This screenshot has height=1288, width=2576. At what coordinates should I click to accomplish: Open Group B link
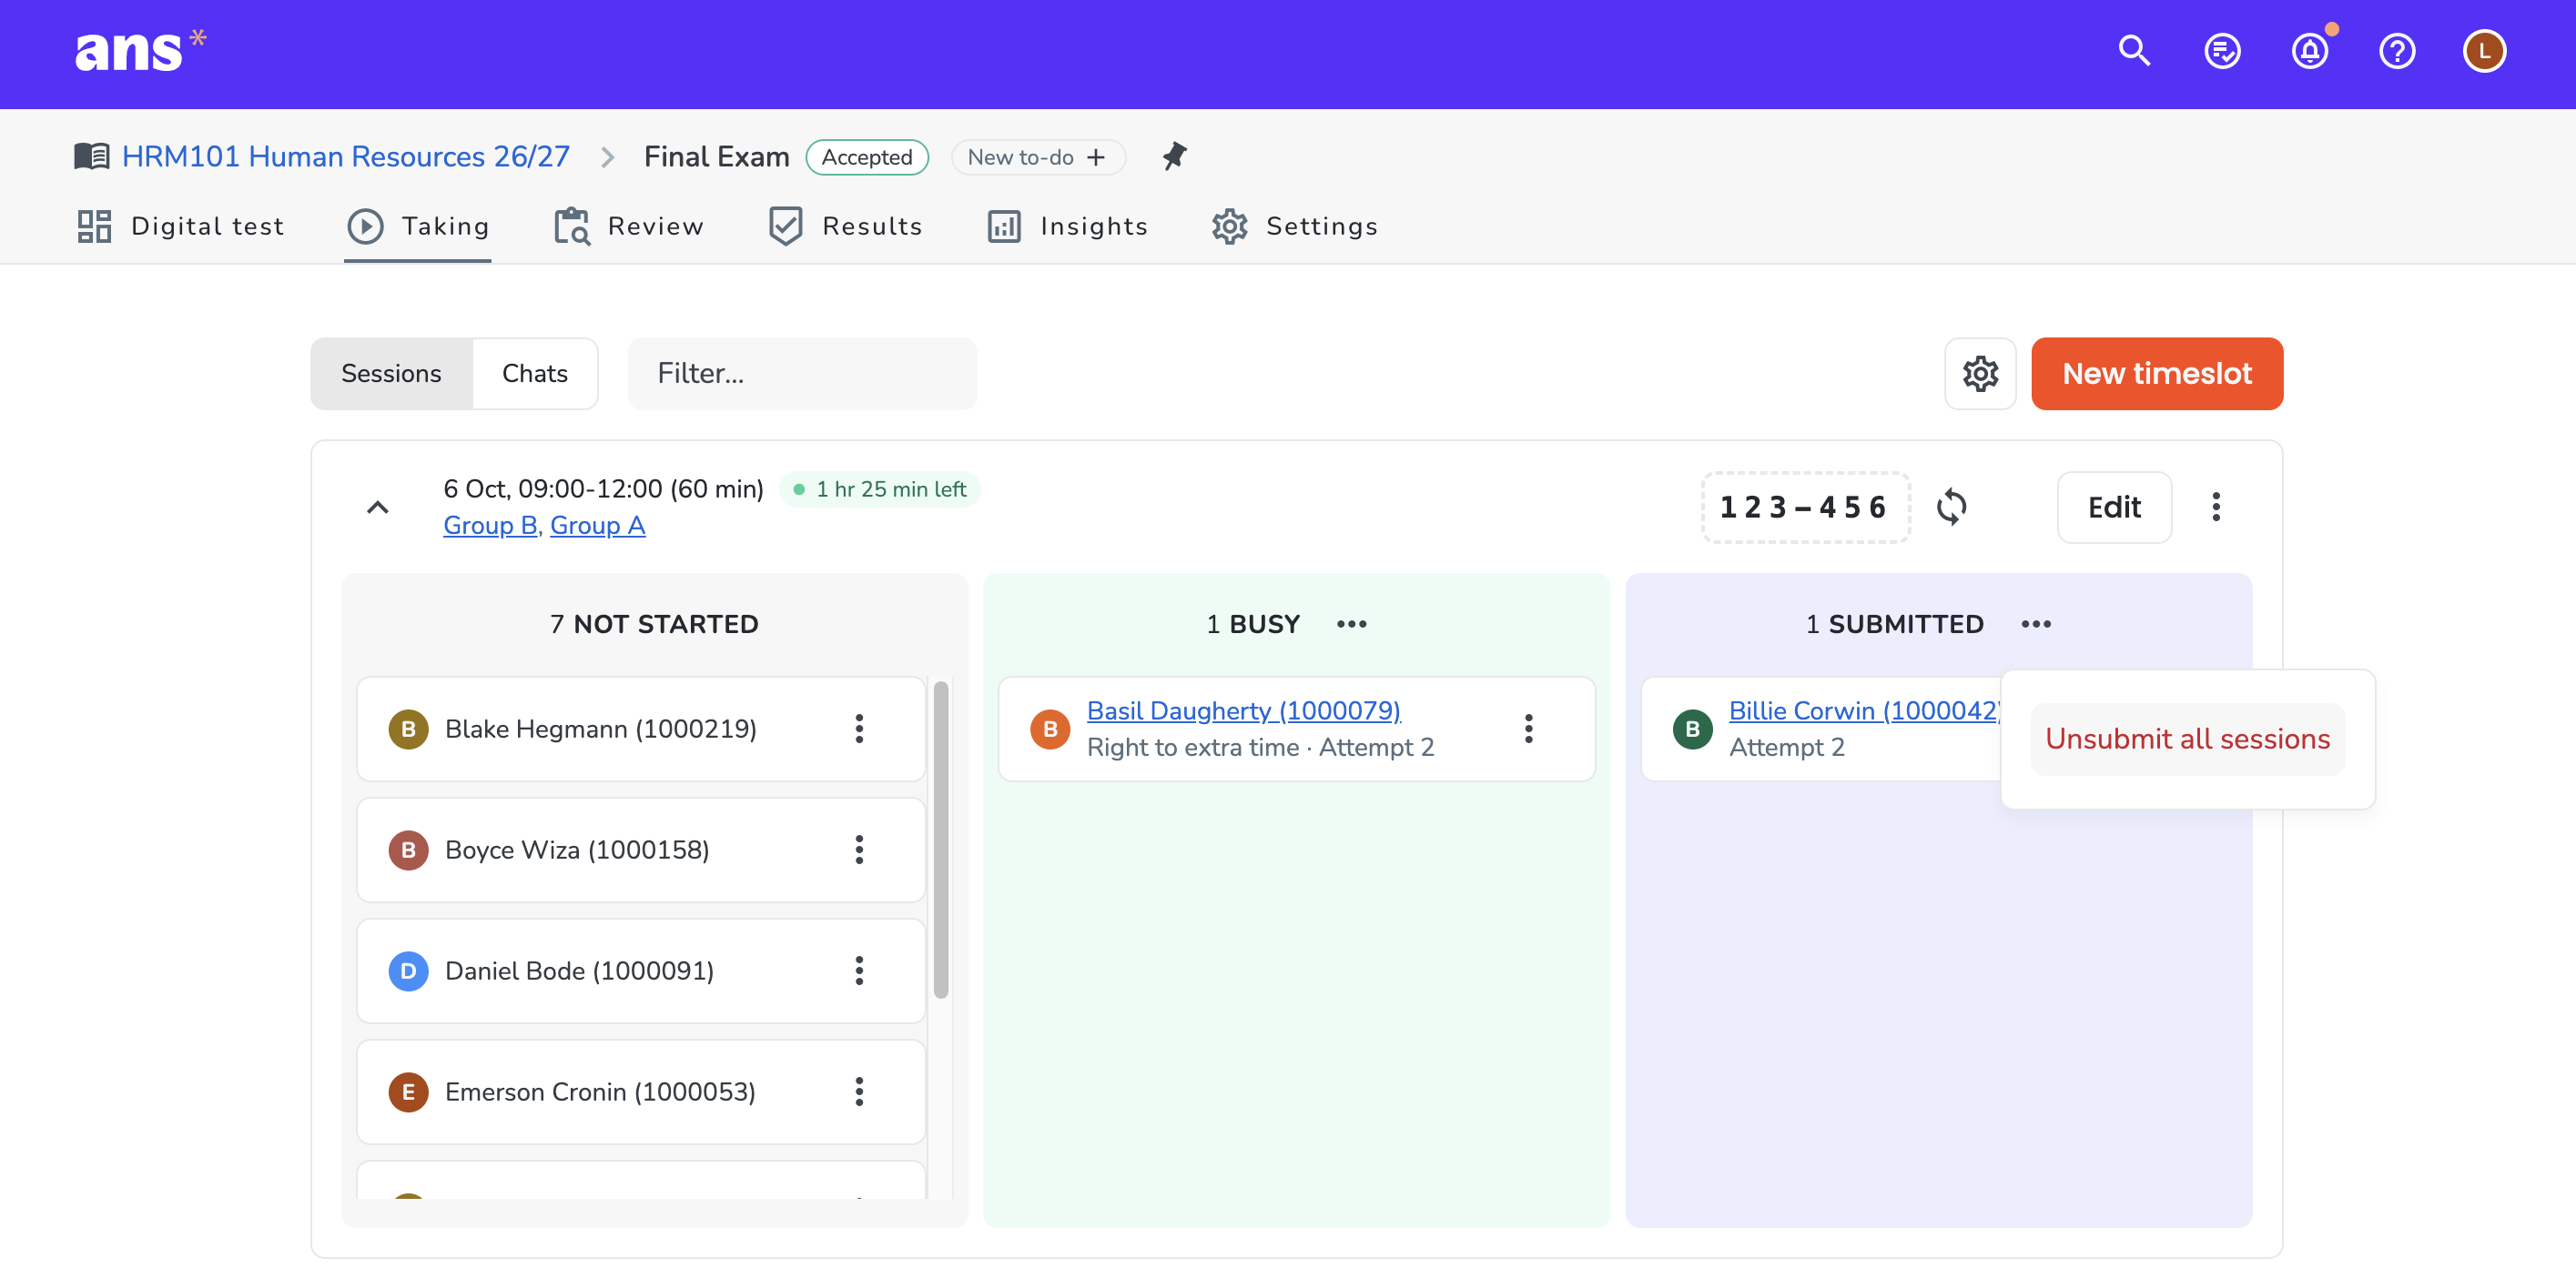tap(490, 525)
